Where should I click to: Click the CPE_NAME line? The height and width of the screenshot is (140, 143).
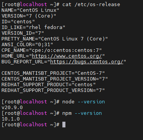(x=52, y=50)
